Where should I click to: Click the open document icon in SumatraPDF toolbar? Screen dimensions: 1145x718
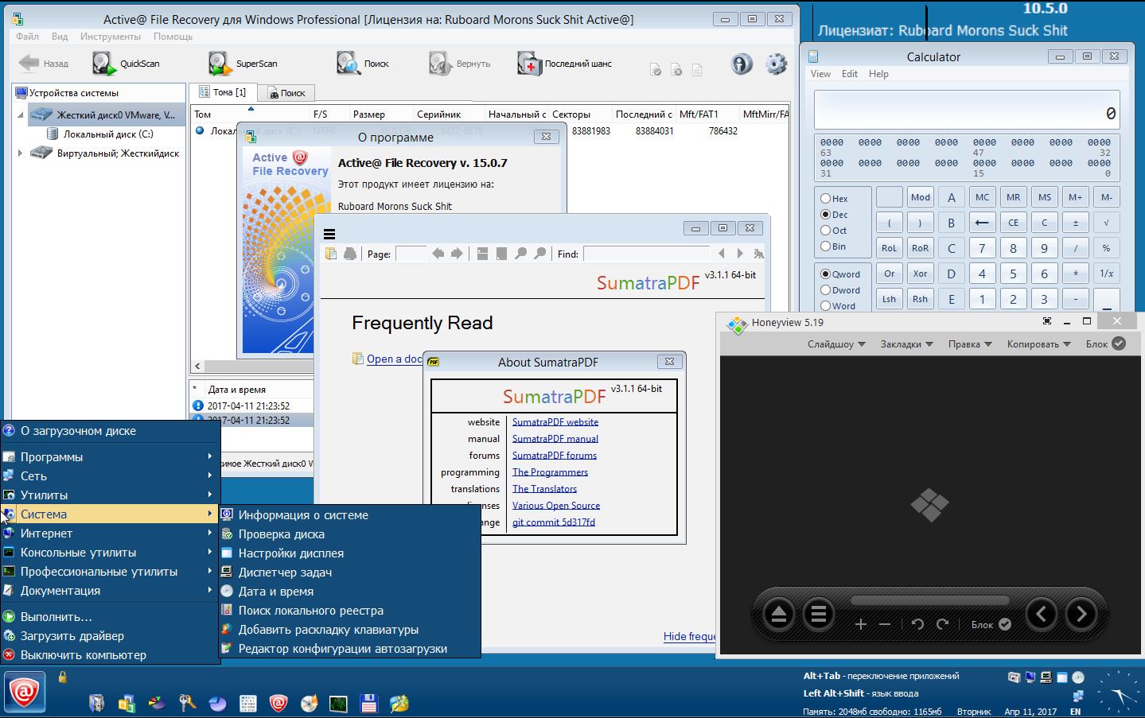click(332, 254)
